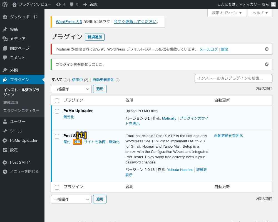The height and width of the screenshot is (222, 278).
Task: Open the 固定ページ pages icon in sidebar
Action: point(5,48)
